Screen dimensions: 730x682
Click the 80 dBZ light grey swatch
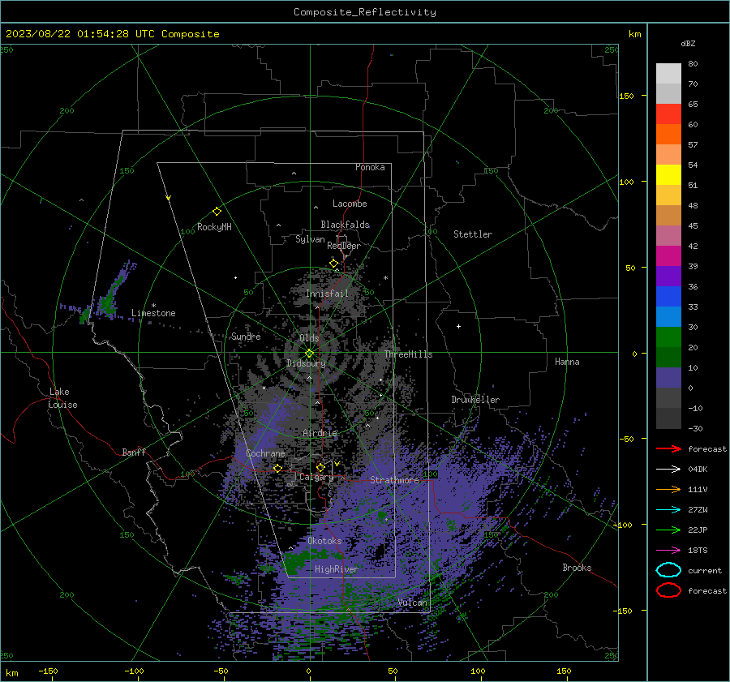point(668,74)
